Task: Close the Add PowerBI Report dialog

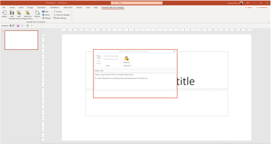Action: pos(174,51)
